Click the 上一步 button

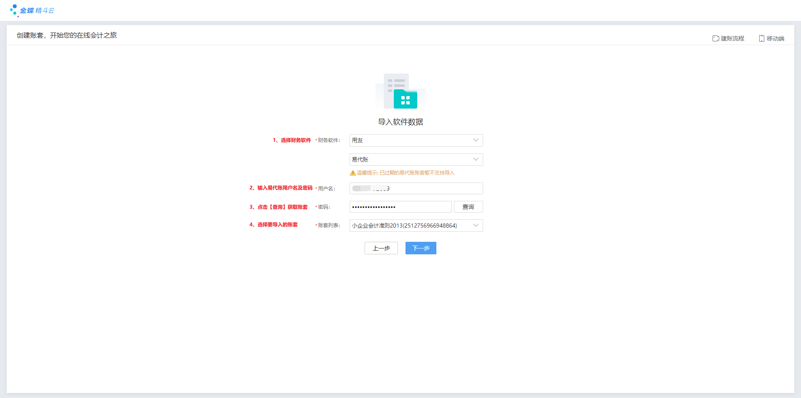point(381,248)
